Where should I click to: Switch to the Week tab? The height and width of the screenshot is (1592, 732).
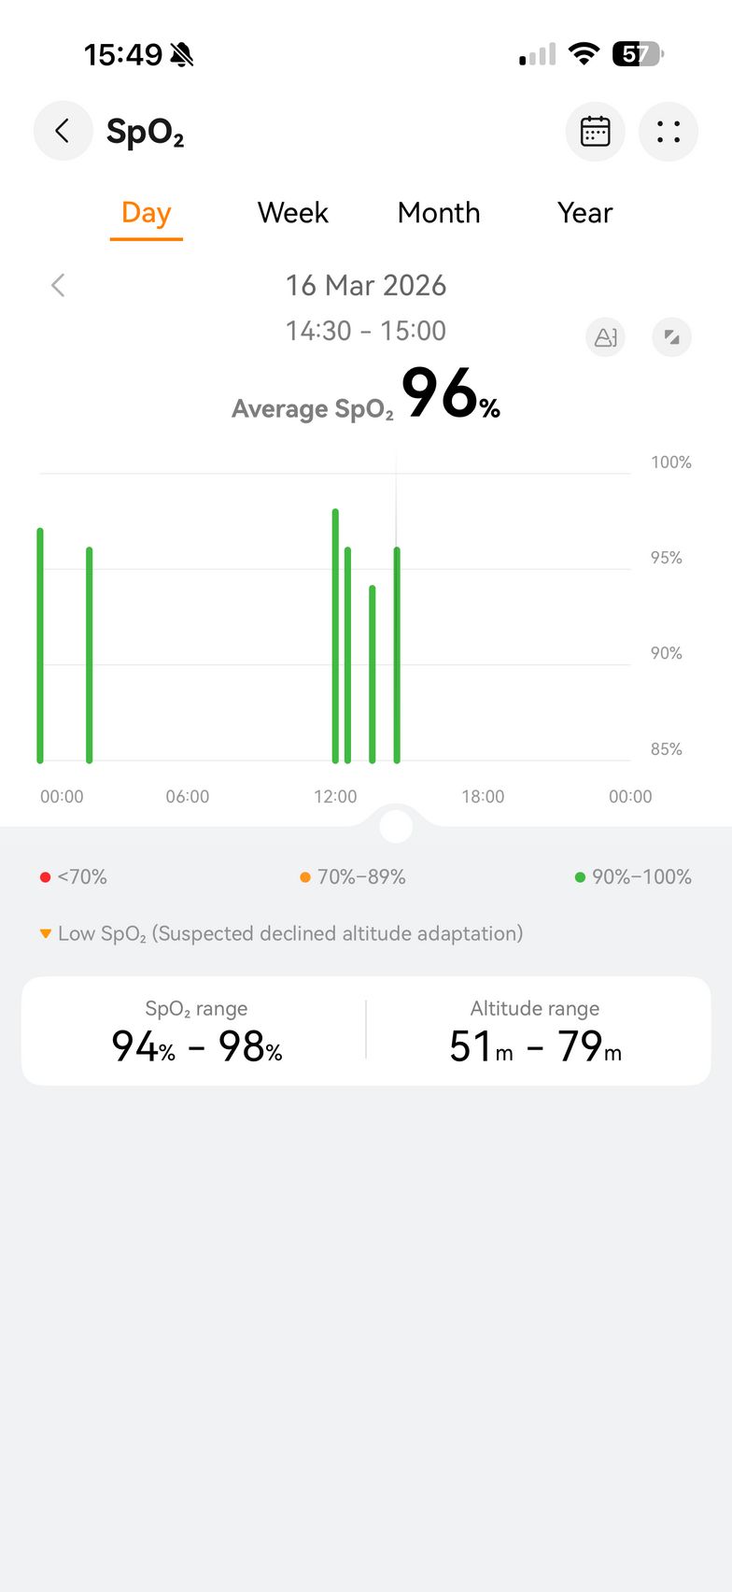(292, 213)
